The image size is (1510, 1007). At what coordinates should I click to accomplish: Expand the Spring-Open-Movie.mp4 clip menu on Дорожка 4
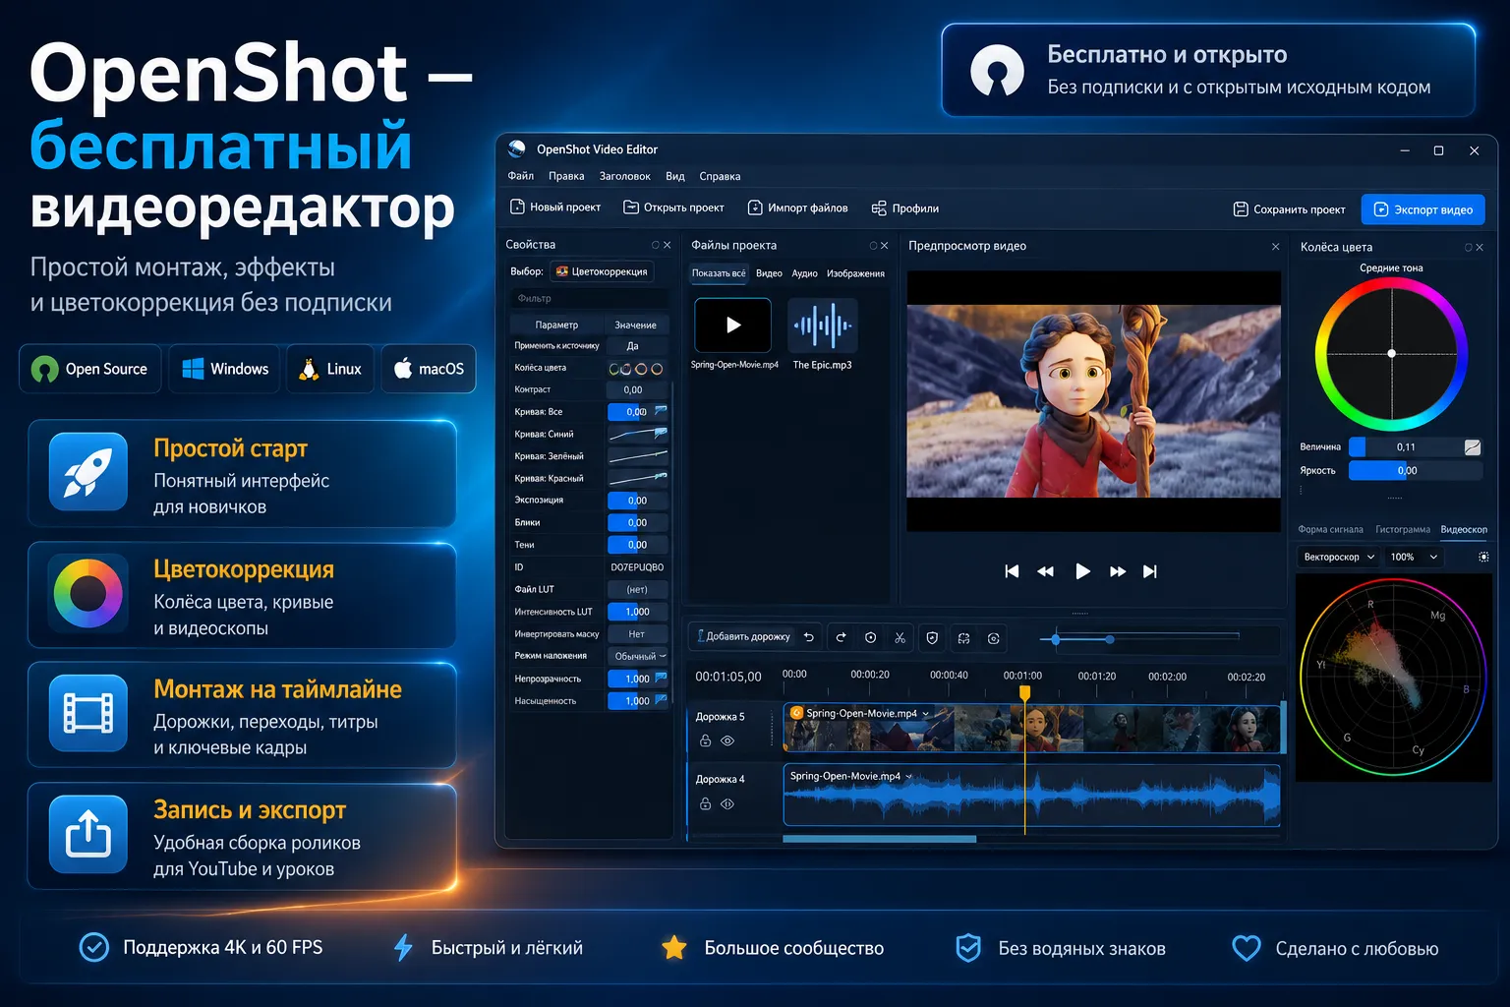[908, 776]
